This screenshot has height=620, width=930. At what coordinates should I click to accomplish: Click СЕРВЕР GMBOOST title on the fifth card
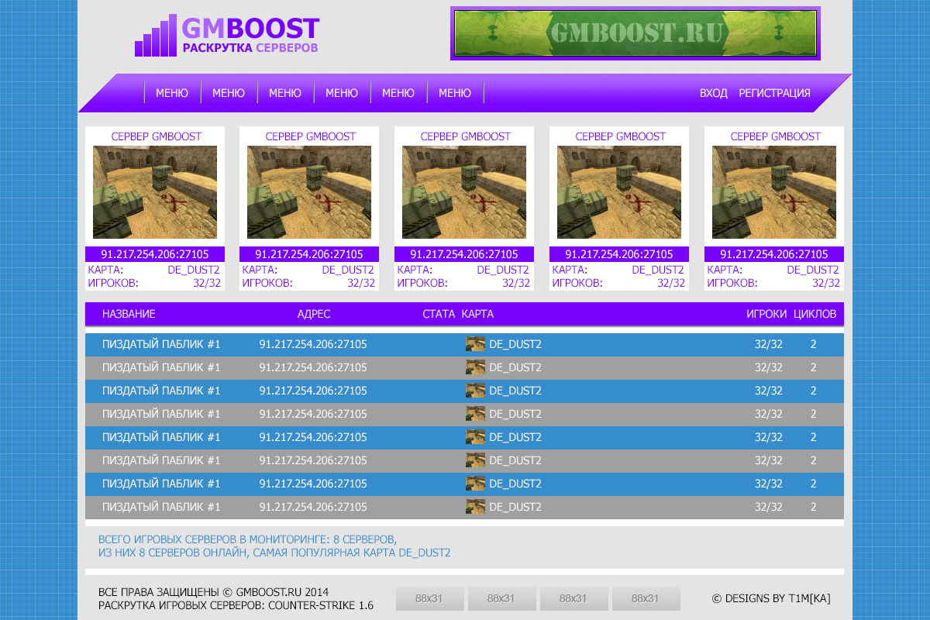pyautogui.click(x=776, y=136)
